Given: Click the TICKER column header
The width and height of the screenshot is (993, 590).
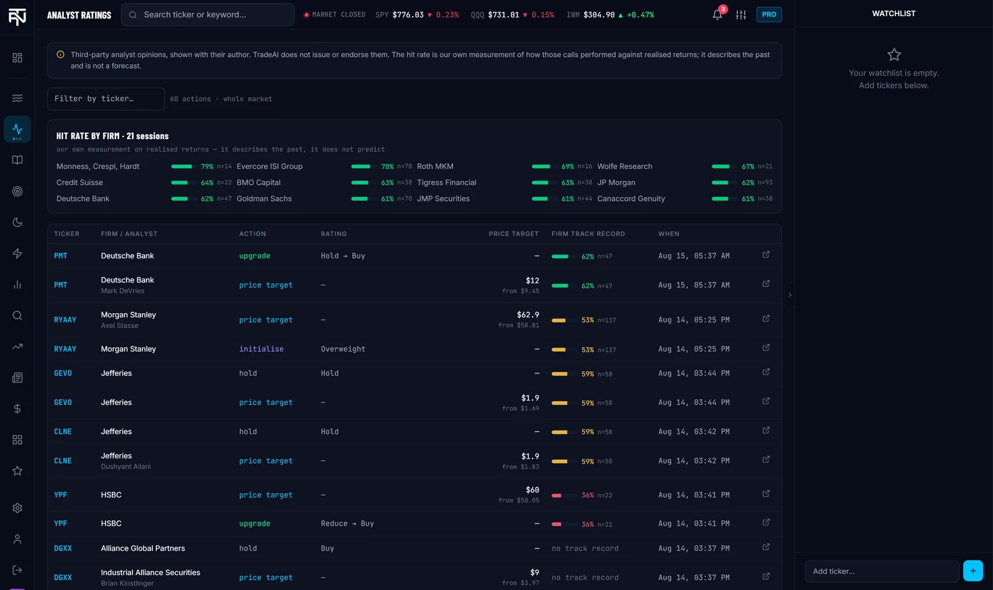Looking at the screenshot, I should [66, 234].
